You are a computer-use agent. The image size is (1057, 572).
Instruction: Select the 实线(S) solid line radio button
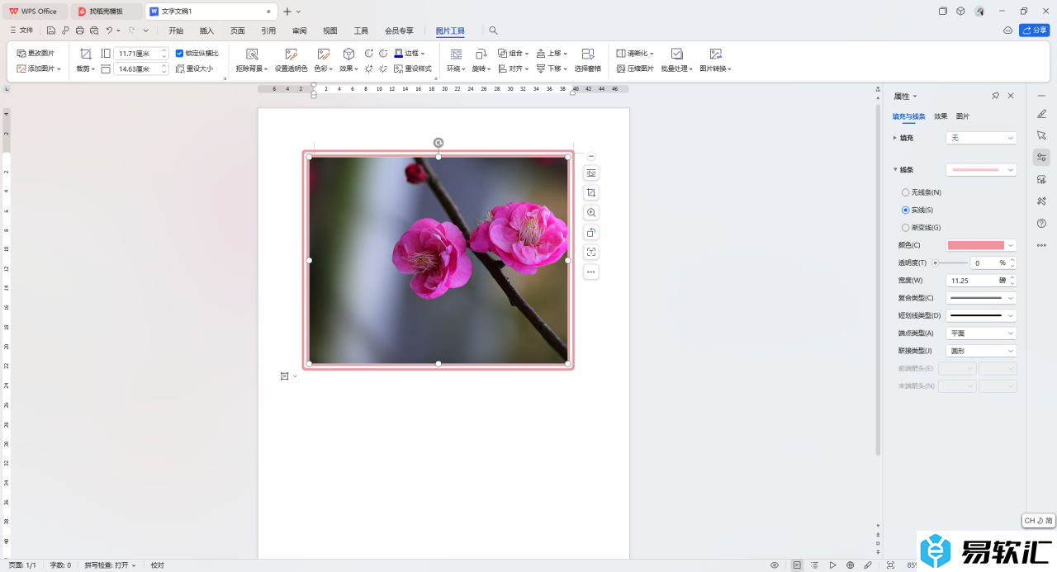point(906,210)
